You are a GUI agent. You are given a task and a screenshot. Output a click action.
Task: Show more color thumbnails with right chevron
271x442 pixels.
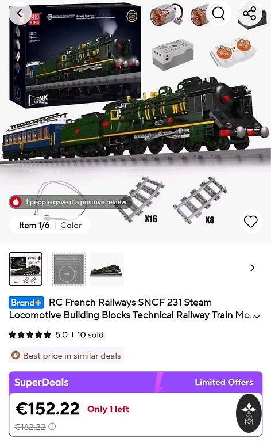(253, 268)
